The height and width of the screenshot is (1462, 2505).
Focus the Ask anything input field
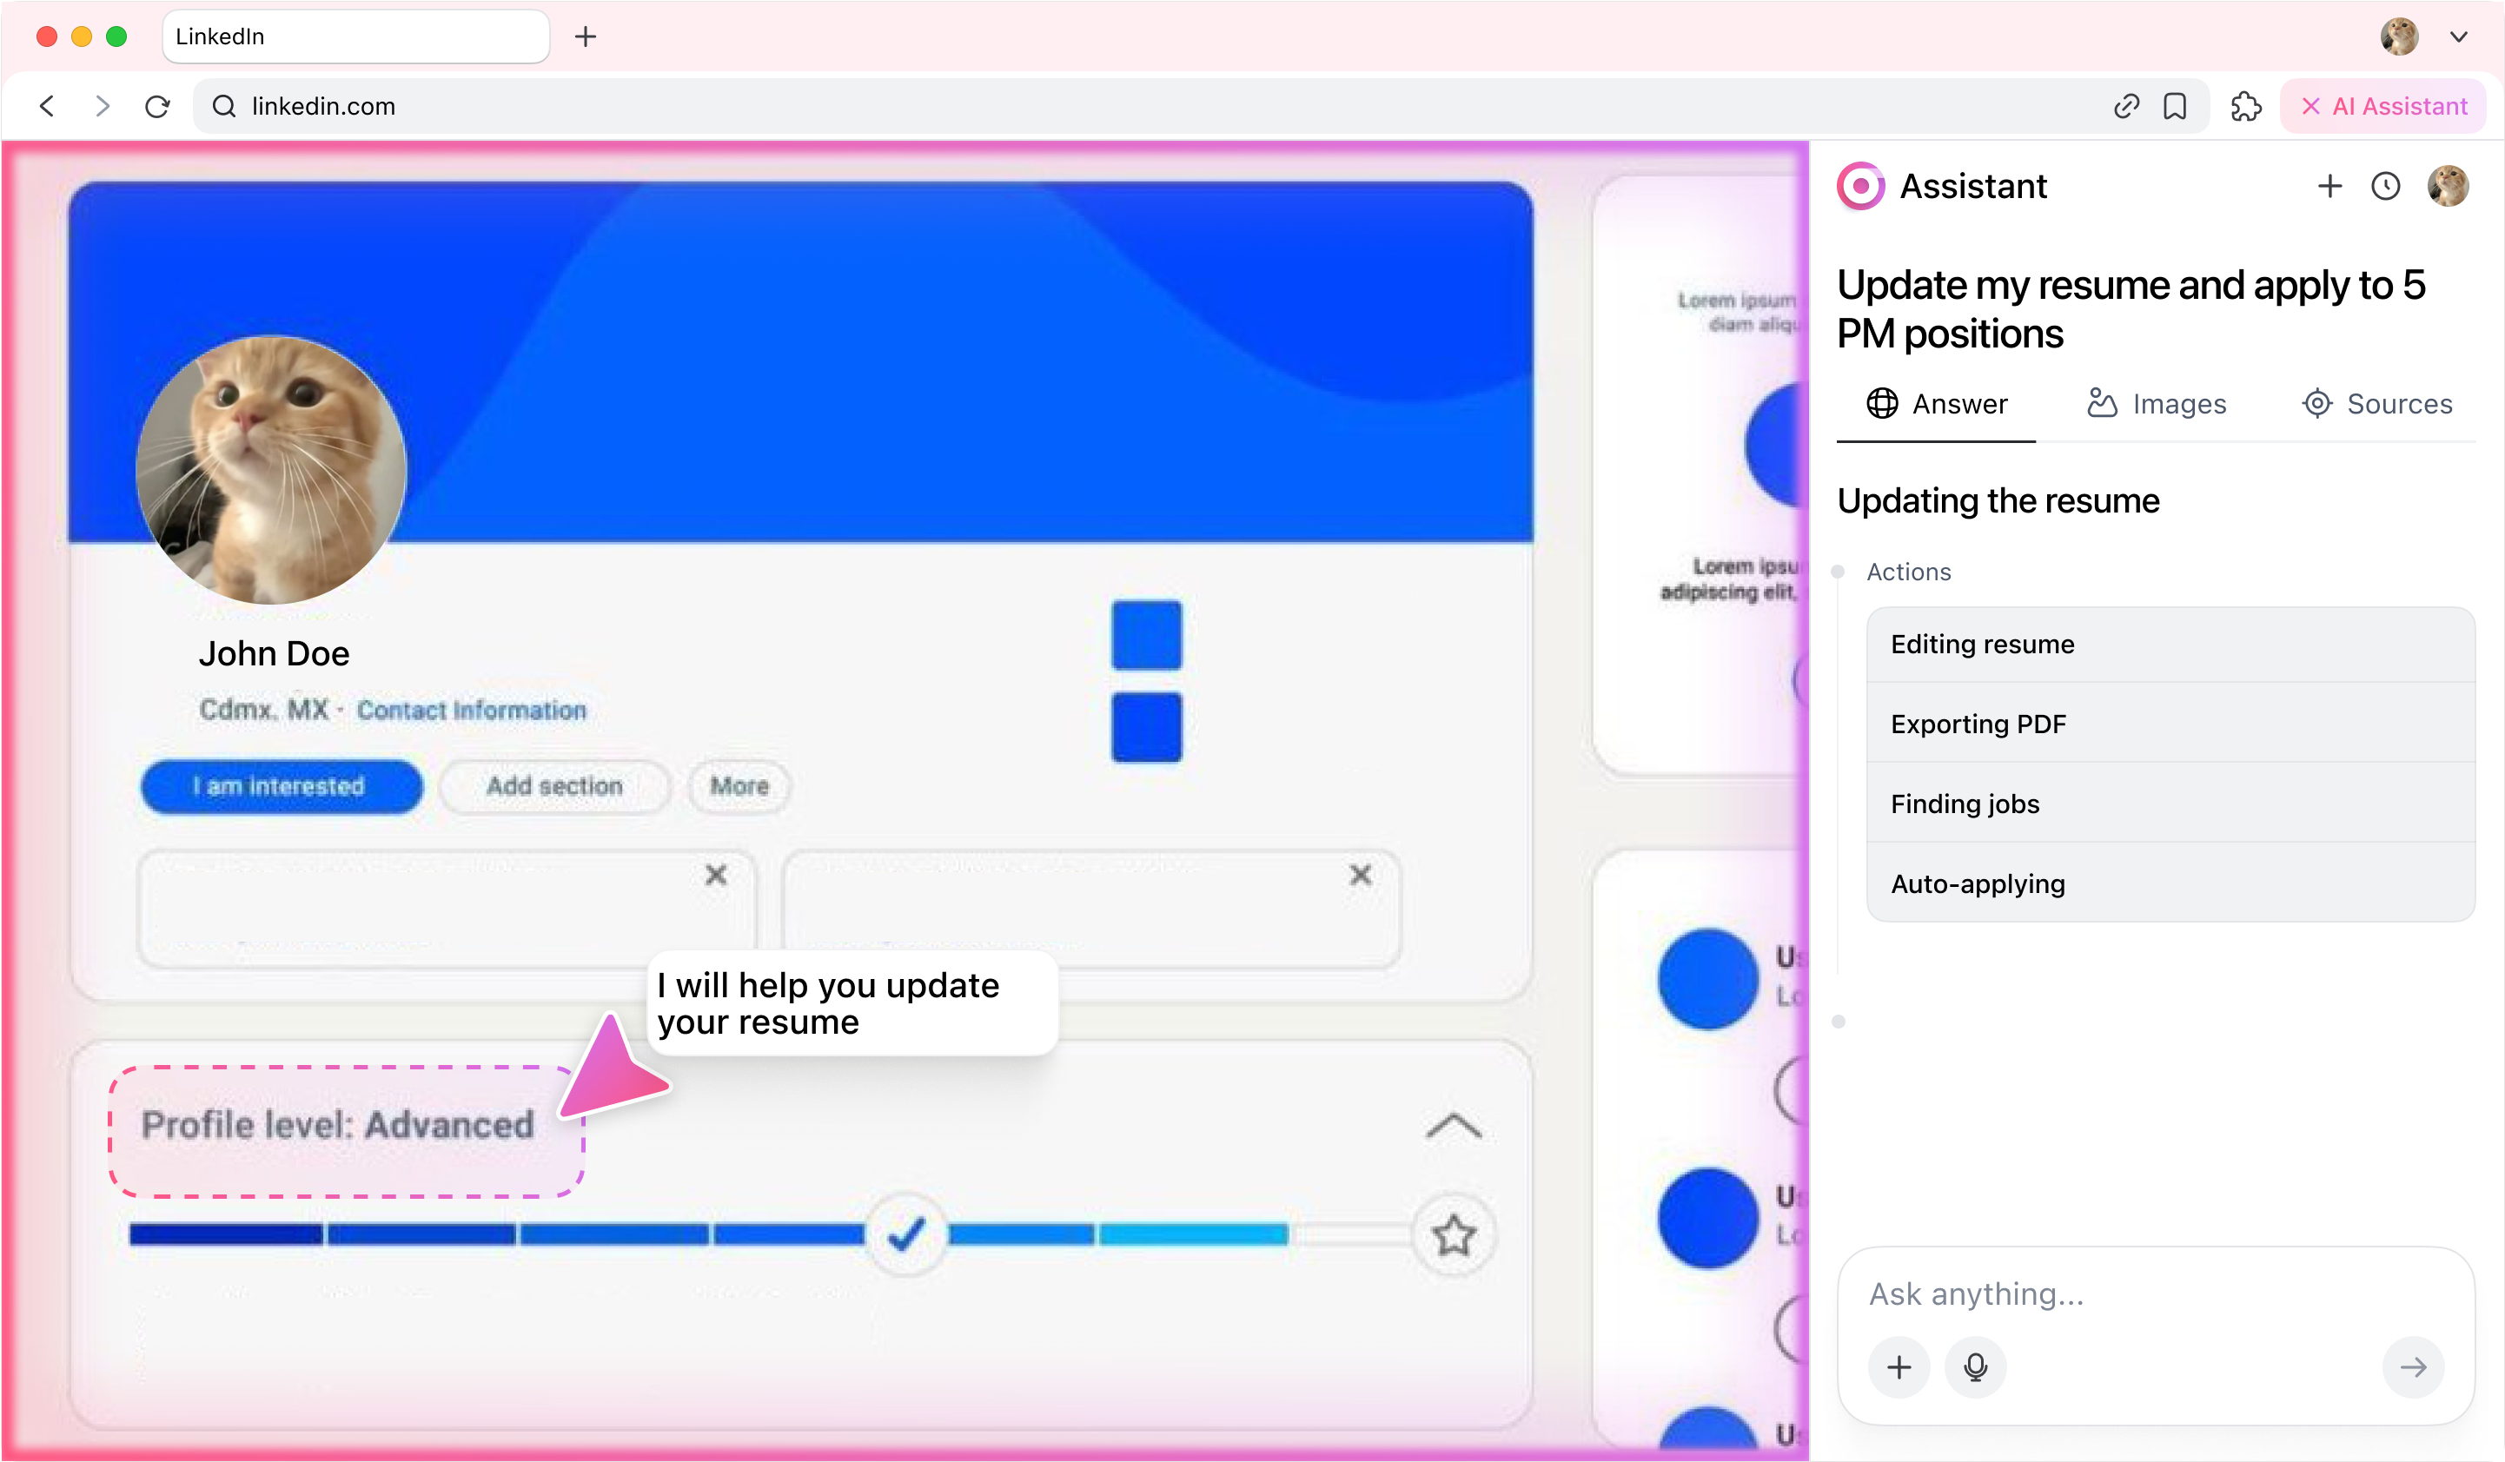tap(2155, 1294)
